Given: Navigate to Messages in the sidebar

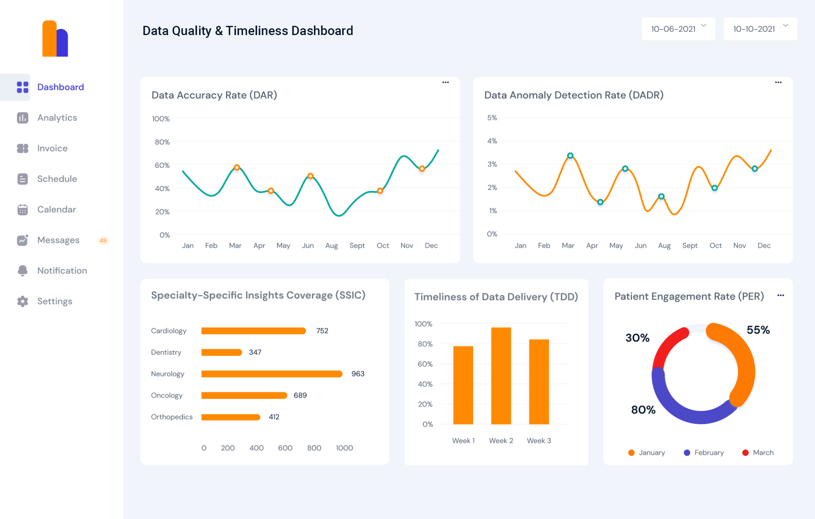Looking at the screenshot, I should coord(58,240).
